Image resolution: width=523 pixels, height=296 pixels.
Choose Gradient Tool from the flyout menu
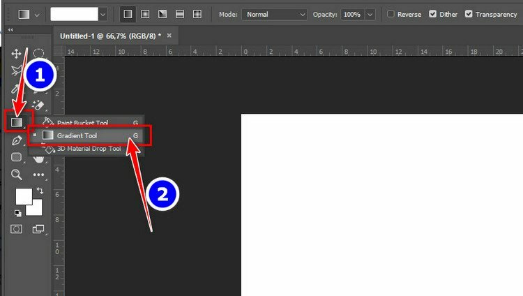tap(77, 135)
